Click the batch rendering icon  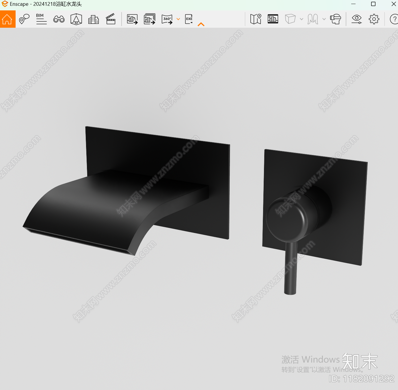[x=150, y=19]
